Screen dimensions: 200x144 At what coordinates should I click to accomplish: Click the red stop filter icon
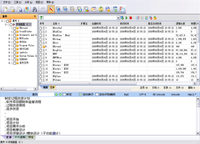point(131,18)
